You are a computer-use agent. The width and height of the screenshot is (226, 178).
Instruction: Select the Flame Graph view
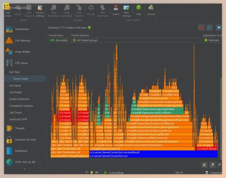coord(25,79)
